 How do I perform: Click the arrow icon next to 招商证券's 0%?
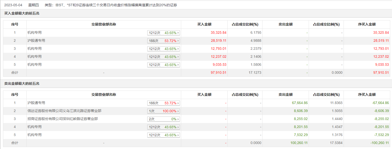coord(178,119)
